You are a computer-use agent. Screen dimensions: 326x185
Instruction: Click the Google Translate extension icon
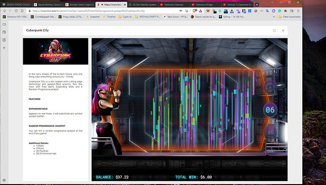267,11
